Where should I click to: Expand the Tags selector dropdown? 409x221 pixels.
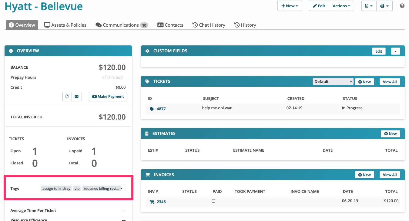(x=122, y=188)
